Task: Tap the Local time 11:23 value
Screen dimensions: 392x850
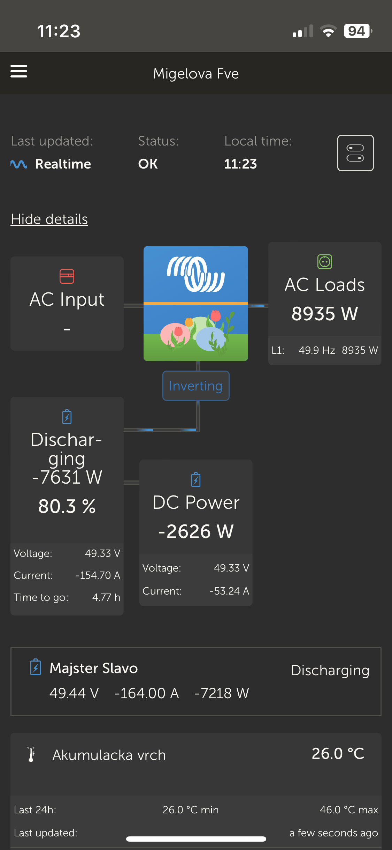Action: pos(240,164)
